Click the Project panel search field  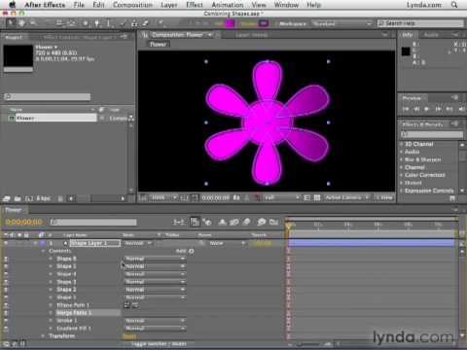[48, 96]
